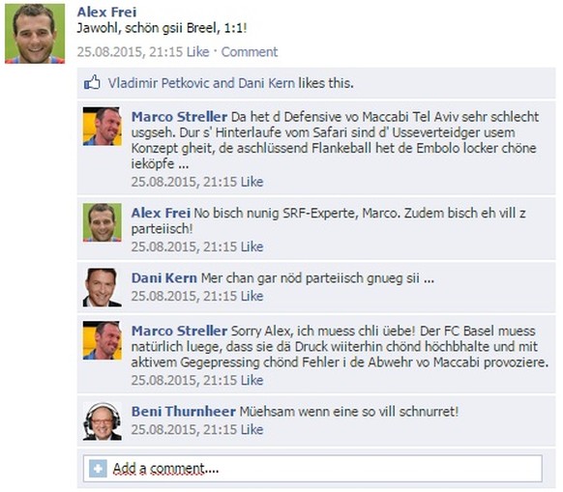
Task: Click Comment link under main post
Action: tap(250, 52)
